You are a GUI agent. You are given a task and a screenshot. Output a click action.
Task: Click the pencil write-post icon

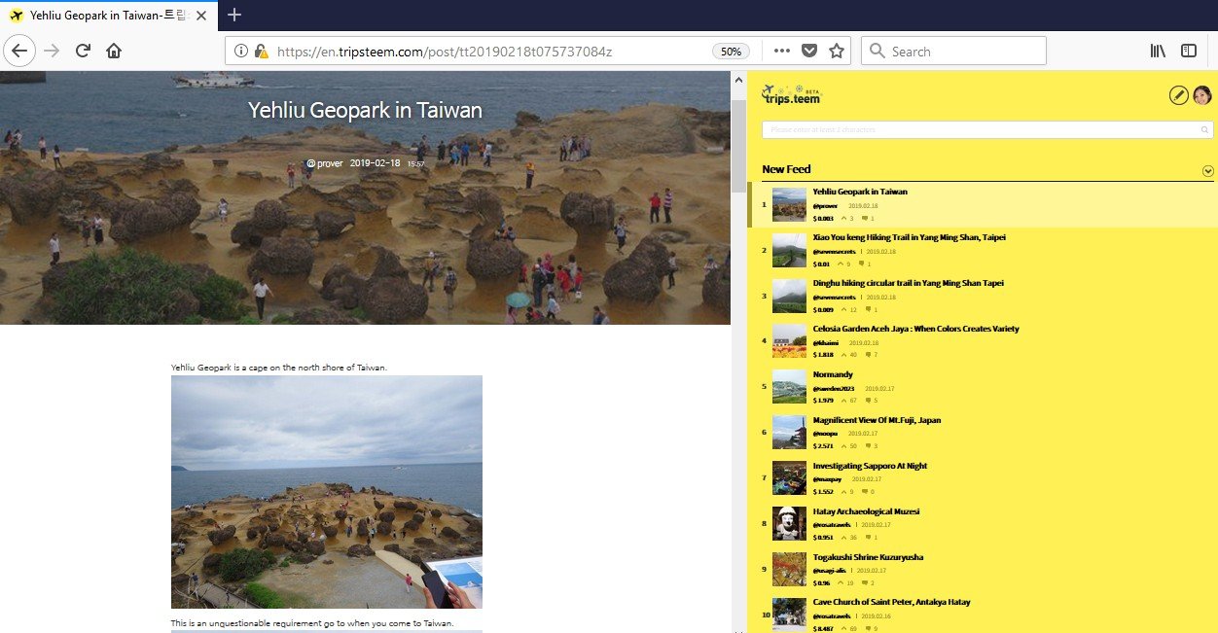pos(1178,94)
